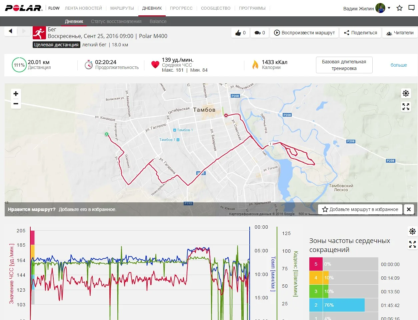The height and width of the screenshot is (320, 418).
Task: Click the thumbs up like button
Action: [x=240, y=33]
